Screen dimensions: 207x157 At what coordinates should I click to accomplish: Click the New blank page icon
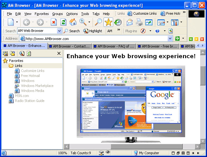11,22
